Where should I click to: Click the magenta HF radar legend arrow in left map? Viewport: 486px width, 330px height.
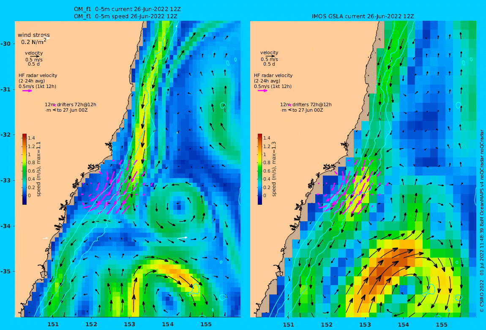pyautogui.click(x=27, y=91)
